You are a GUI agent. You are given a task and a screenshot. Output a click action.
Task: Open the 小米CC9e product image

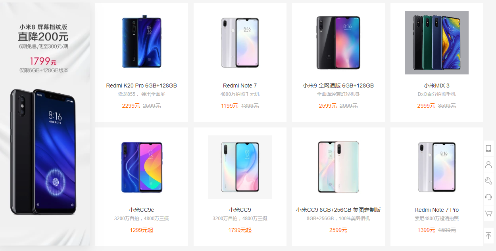click(x=142, y=167)
